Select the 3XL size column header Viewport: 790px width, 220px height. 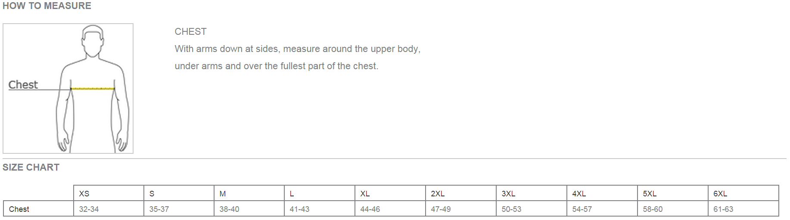[x=508, y=194]
